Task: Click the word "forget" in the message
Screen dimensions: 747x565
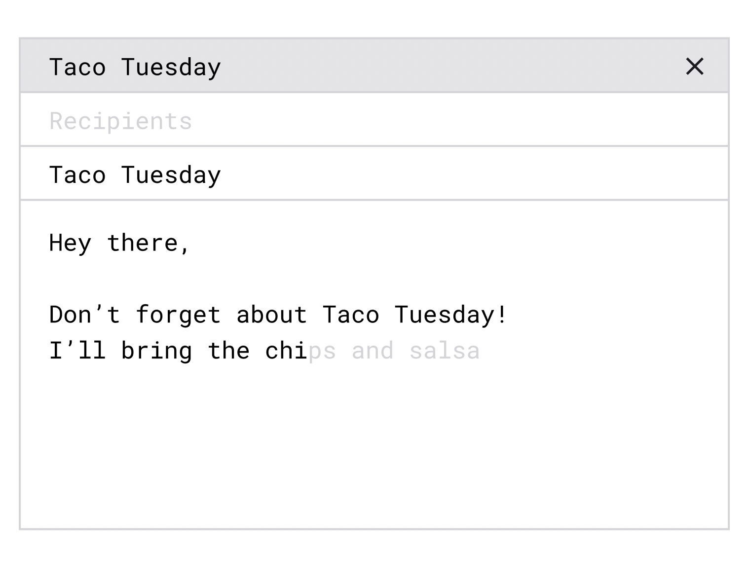Action: point(178,315)
